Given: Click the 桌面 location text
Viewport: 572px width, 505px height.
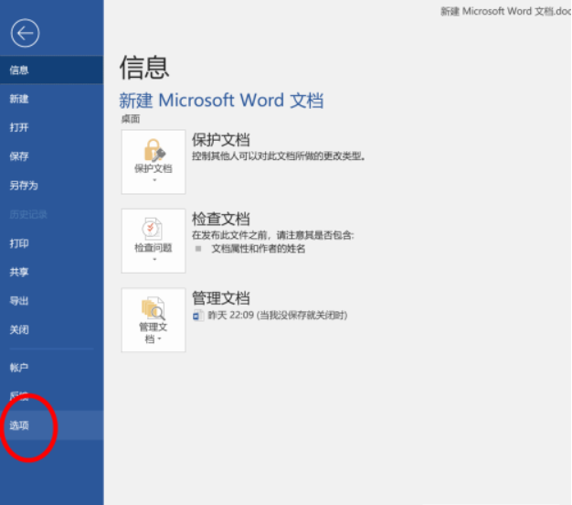Looking at the screenshot, I should point(131,119).
